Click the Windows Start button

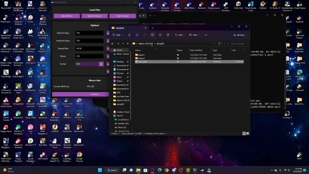(x=100, y=170)
